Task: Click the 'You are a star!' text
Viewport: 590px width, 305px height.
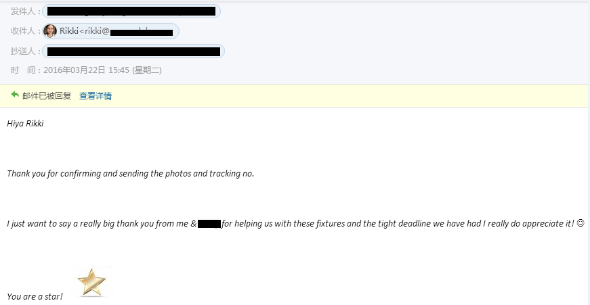Action: point(35,297)
